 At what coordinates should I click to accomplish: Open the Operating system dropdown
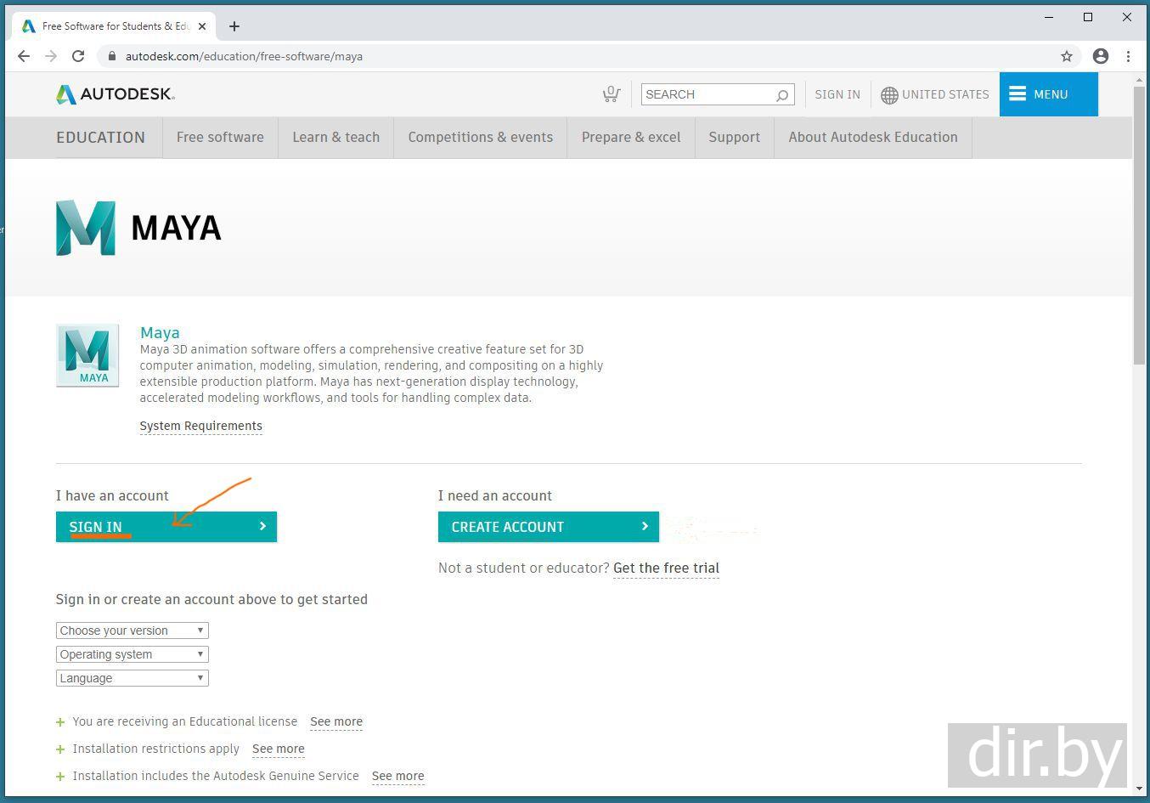132,654
